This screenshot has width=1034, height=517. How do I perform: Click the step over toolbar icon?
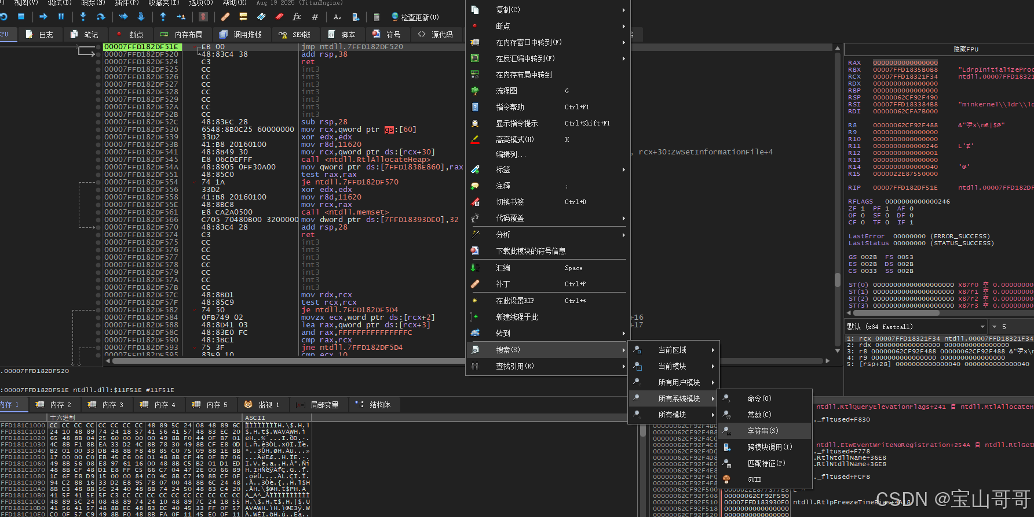[x=100, y=17]
